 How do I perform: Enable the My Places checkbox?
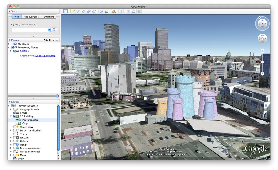click(13, 44)
